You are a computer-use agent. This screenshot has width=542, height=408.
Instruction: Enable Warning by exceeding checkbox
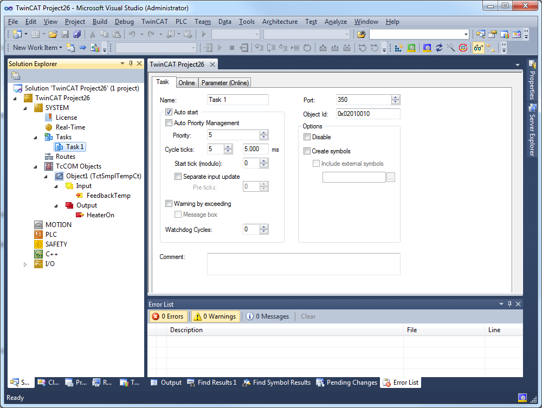pyautogui.click(x=169, y=204)
